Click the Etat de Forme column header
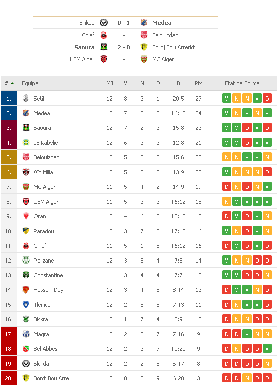This screenshot has height=390, width=279. pos(242,83)
